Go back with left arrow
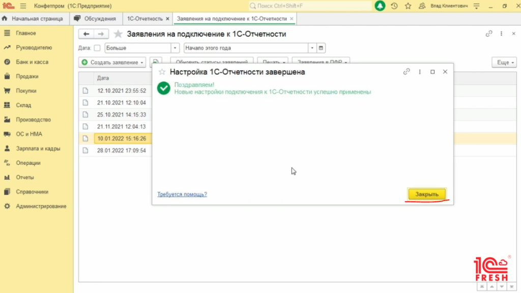 86,34
